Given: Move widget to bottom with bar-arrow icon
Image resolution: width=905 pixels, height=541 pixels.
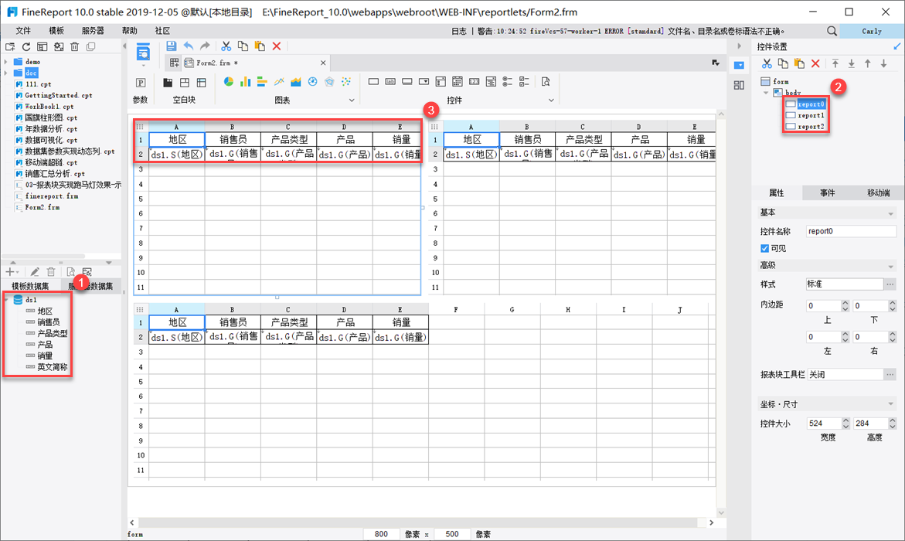Looking at the screenshot, I should point(852,63).
